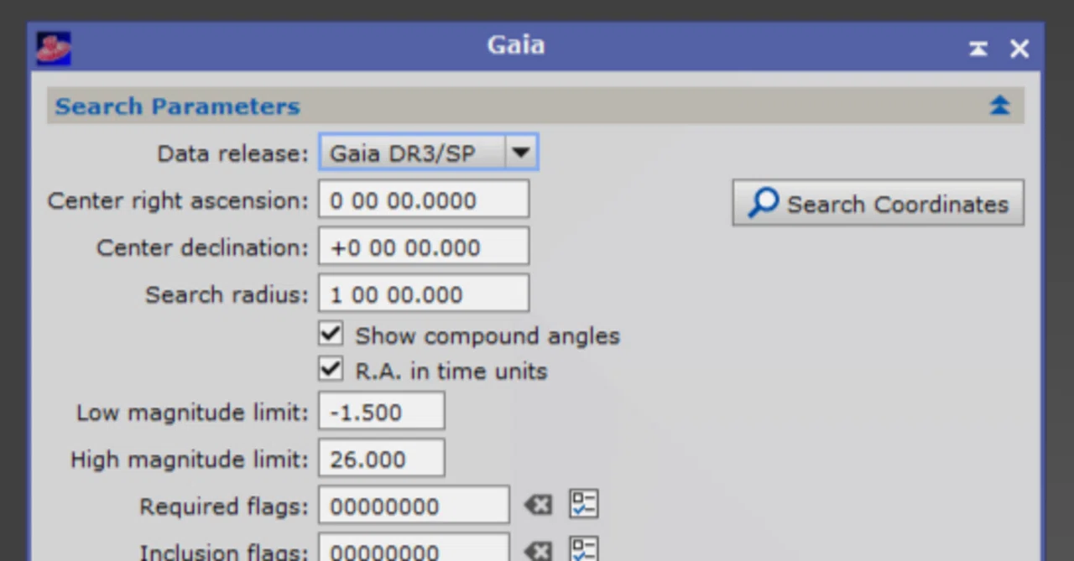Click the Search Coordinates button
Viewport: 1074px width, 561px height.
(878, 203)
